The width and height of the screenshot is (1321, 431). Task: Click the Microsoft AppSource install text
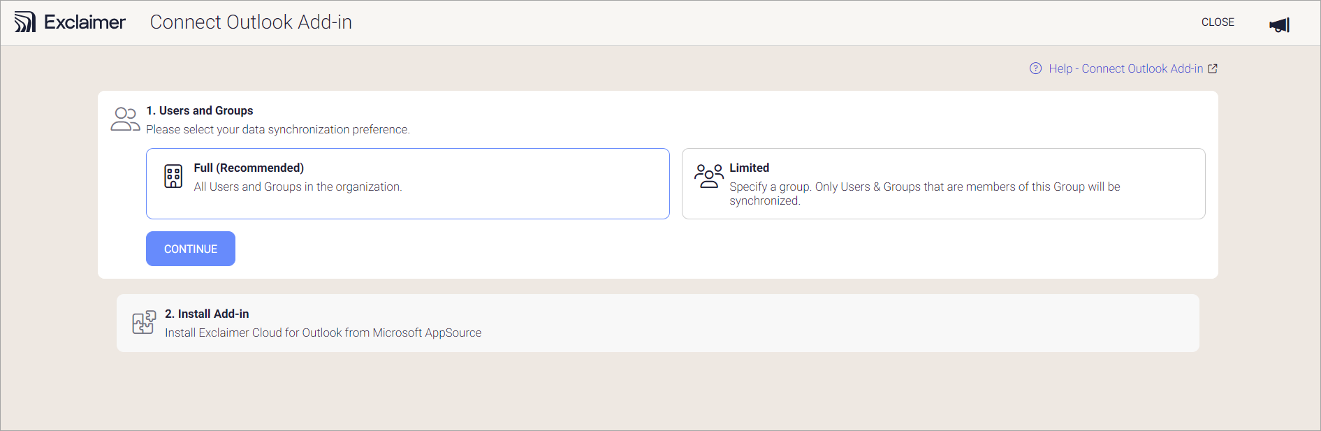click(x=323, y=333)
